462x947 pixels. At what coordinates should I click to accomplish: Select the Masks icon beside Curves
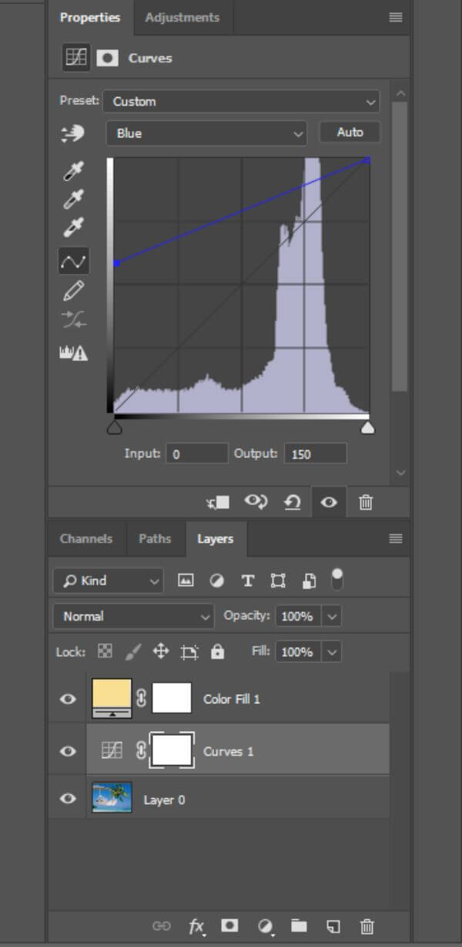pos(107,58)
